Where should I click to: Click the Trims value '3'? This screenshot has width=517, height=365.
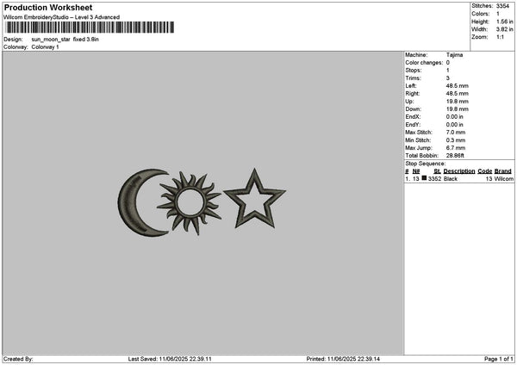coord(448,78)
